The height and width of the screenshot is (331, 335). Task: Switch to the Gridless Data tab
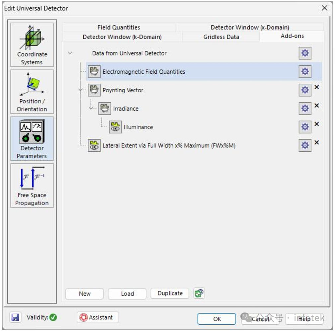point(220,37)
